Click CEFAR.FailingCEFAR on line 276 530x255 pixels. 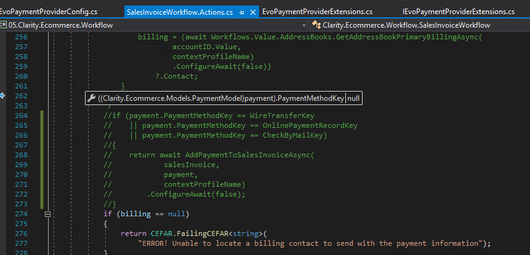[x=190, y=233]
